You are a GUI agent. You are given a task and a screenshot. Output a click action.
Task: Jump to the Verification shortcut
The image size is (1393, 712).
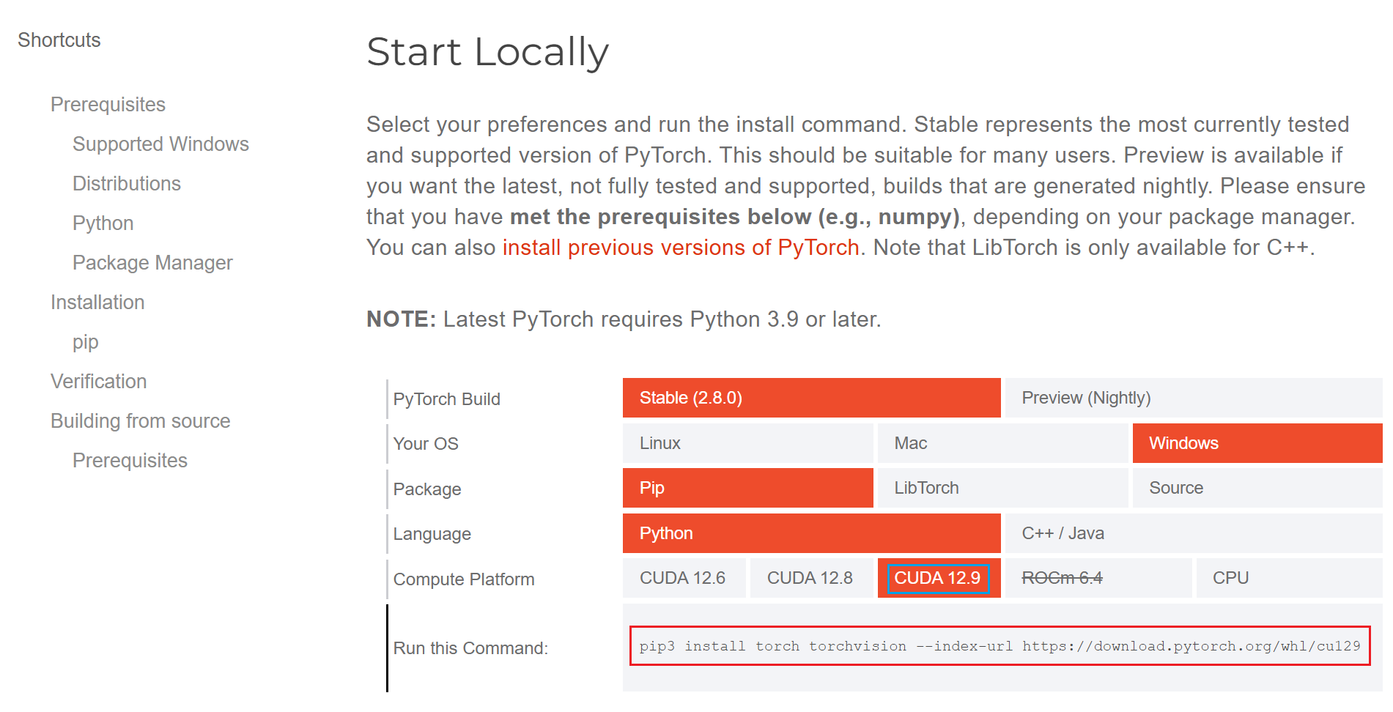(x=99, y=382)
